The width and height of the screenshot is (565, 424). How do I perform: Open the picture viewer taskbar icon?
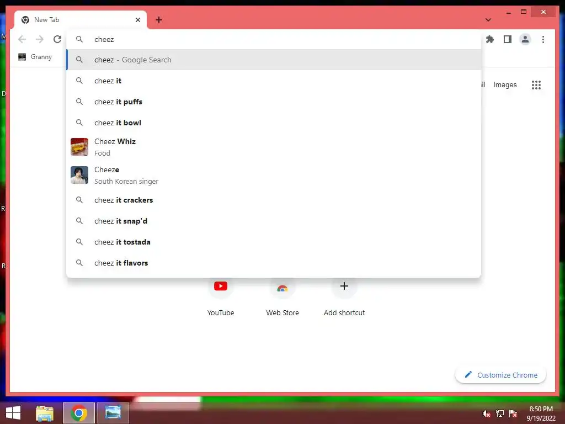(x=113, y=413)
